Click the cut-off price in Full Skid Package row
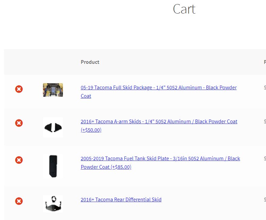This screenshot has height=220, width=266. coord(265,88)
